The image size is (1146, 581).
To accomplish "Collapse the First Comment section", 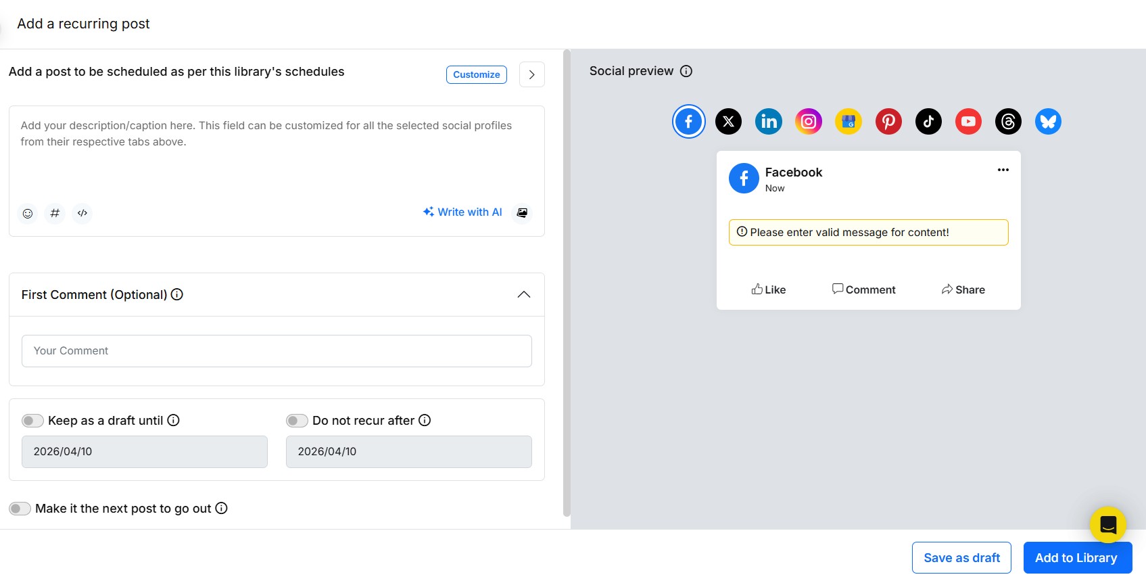I will coord(523,294).
